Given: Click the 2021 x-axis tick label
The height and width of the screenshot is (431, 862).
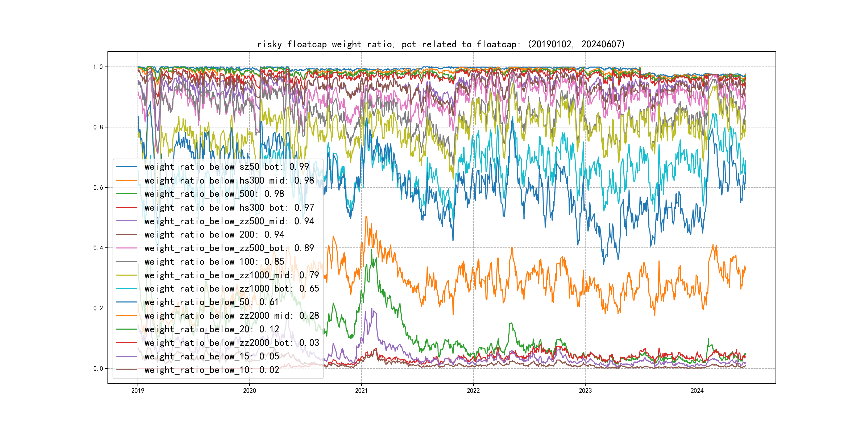Looking at the screenshot, I should coord(361,391).
